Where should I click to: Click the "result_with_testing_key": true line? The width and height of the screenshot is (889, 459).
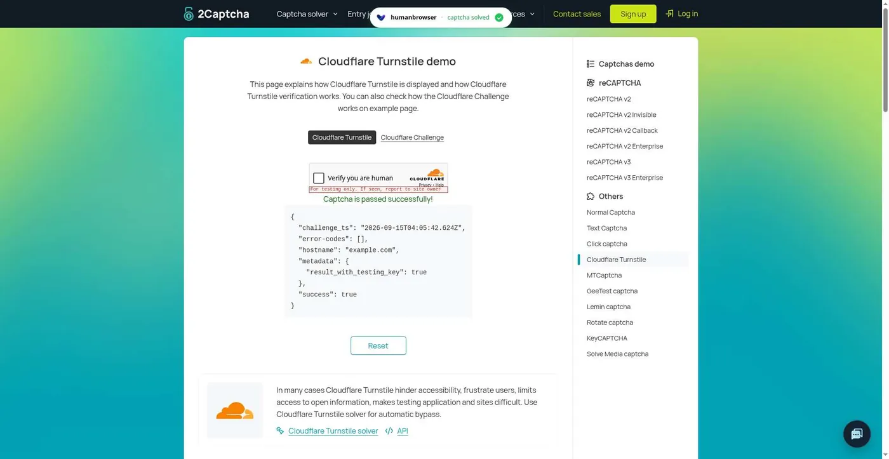pyautogui.click(x=366, y=272)
